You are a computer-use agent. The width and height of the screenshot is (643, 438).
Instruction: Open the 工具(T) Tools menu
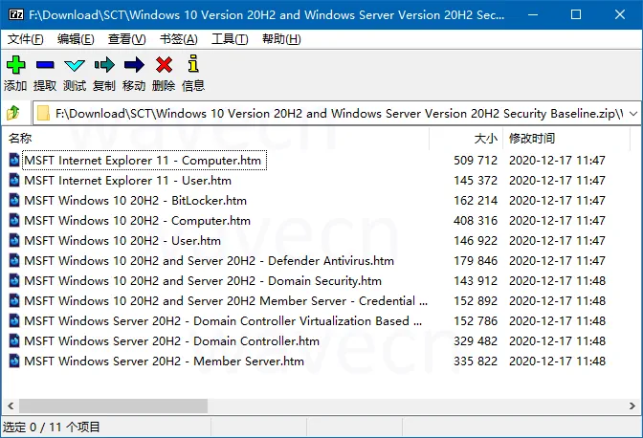(x=230, y=39)
